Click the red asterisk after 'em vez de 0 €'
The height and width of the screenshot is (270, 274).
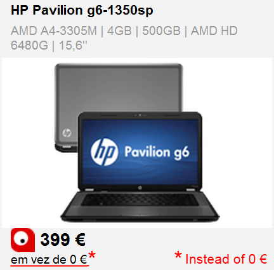[92, 255]
